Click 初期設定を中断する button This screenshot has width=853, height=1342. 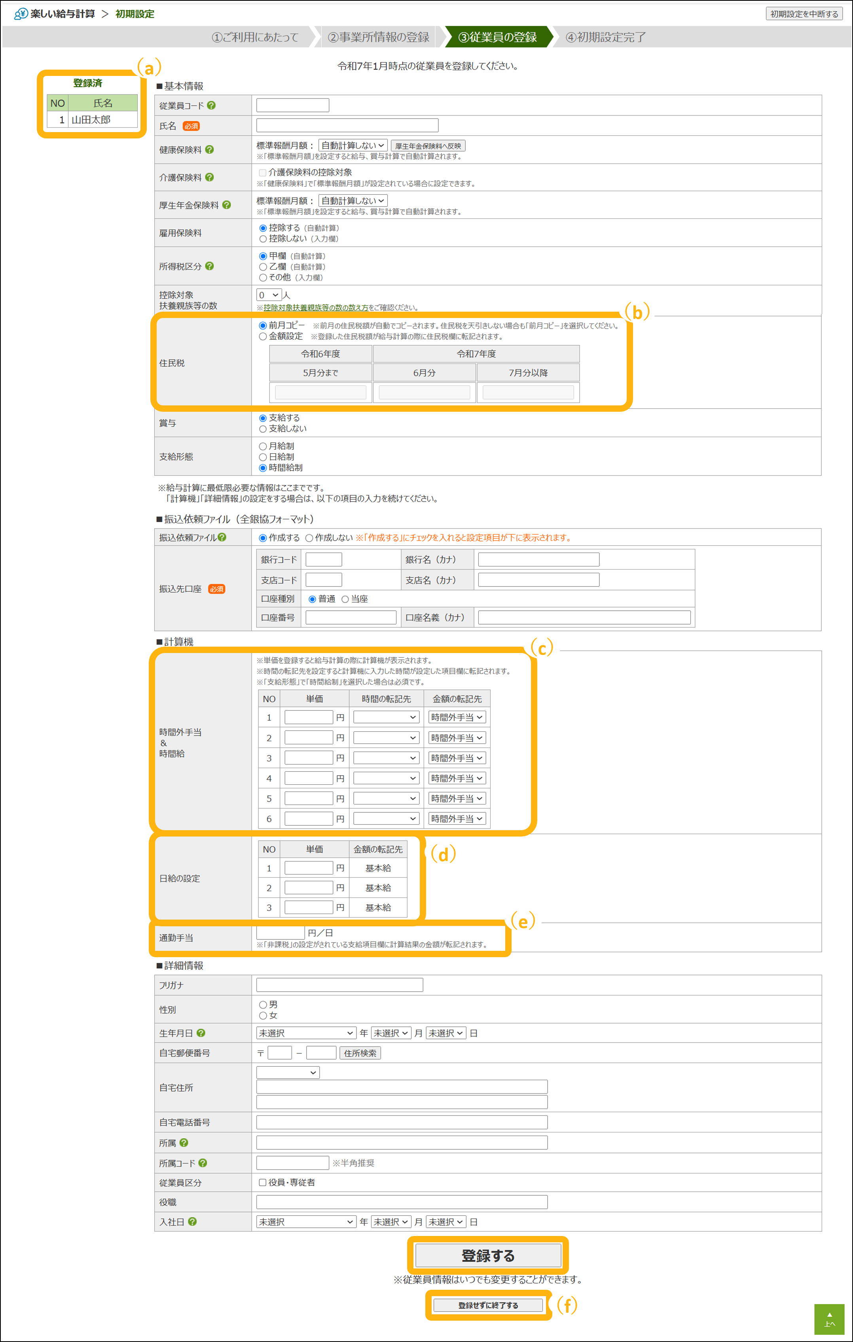pyautogui.click(x=804, y=14)
